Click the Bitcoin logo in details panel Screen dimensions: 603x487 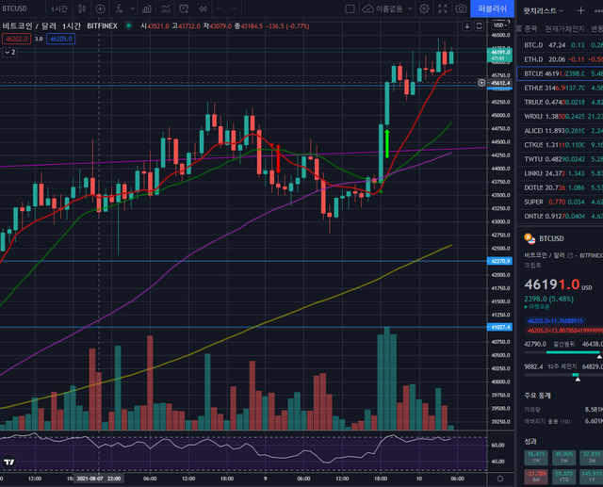(530, 238)
